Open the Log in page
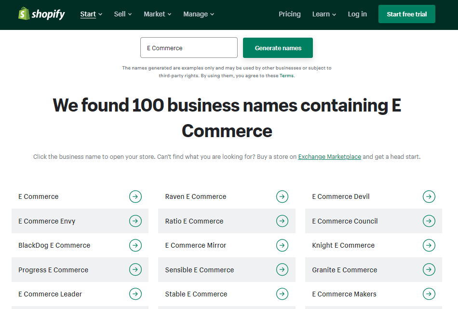This screenshot has height=309, width=458. 357,14
